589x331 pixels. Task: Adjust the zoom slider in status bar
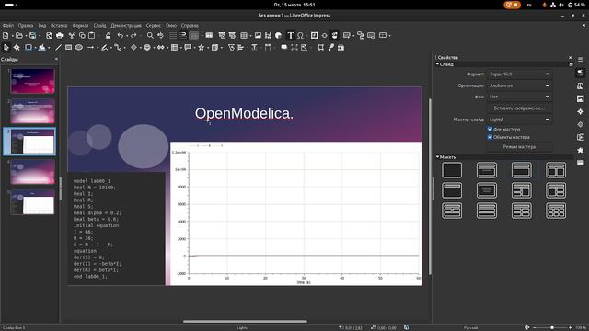(x=552, y=327)
